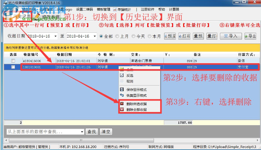The height and width of the screenshot is (150, 261).
Task: Open the 单据统计 chart icon menu
Action: click(x=122, y=9)
